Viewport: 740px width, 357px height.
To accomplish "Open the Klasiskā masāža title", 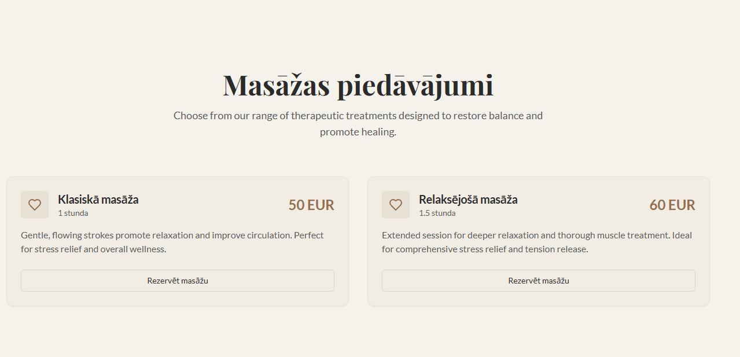I will [98, 200].
